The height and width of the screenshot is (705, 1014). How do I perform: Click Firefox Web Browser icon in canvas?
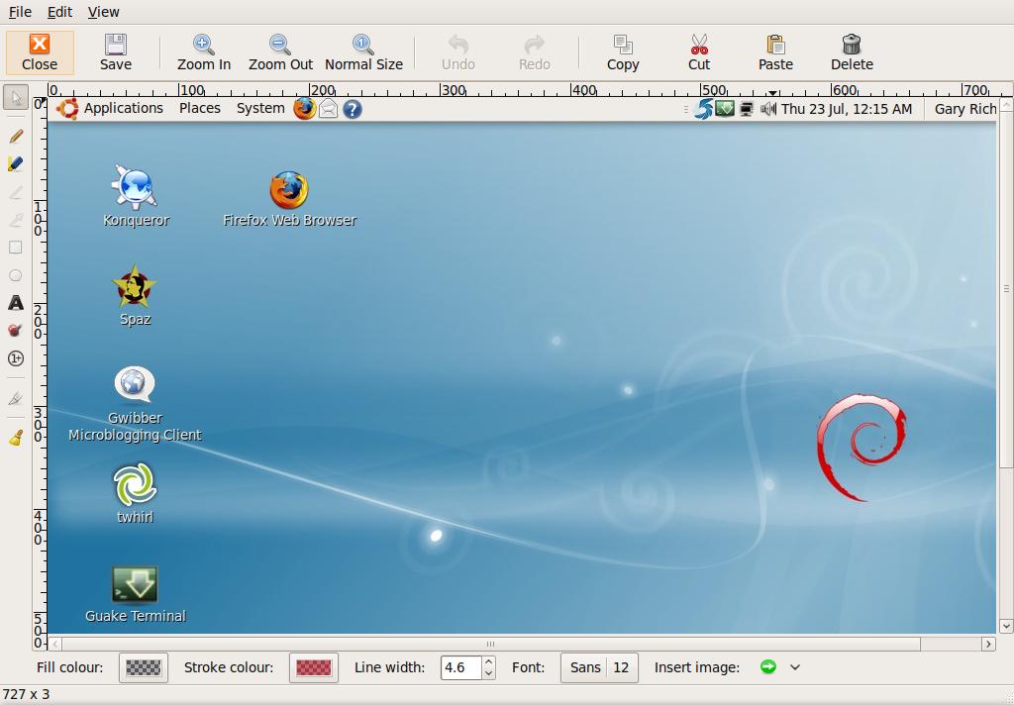[x=289, y=189]
